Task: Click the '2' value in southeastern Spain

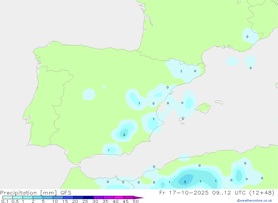Action: pos(124,135)
